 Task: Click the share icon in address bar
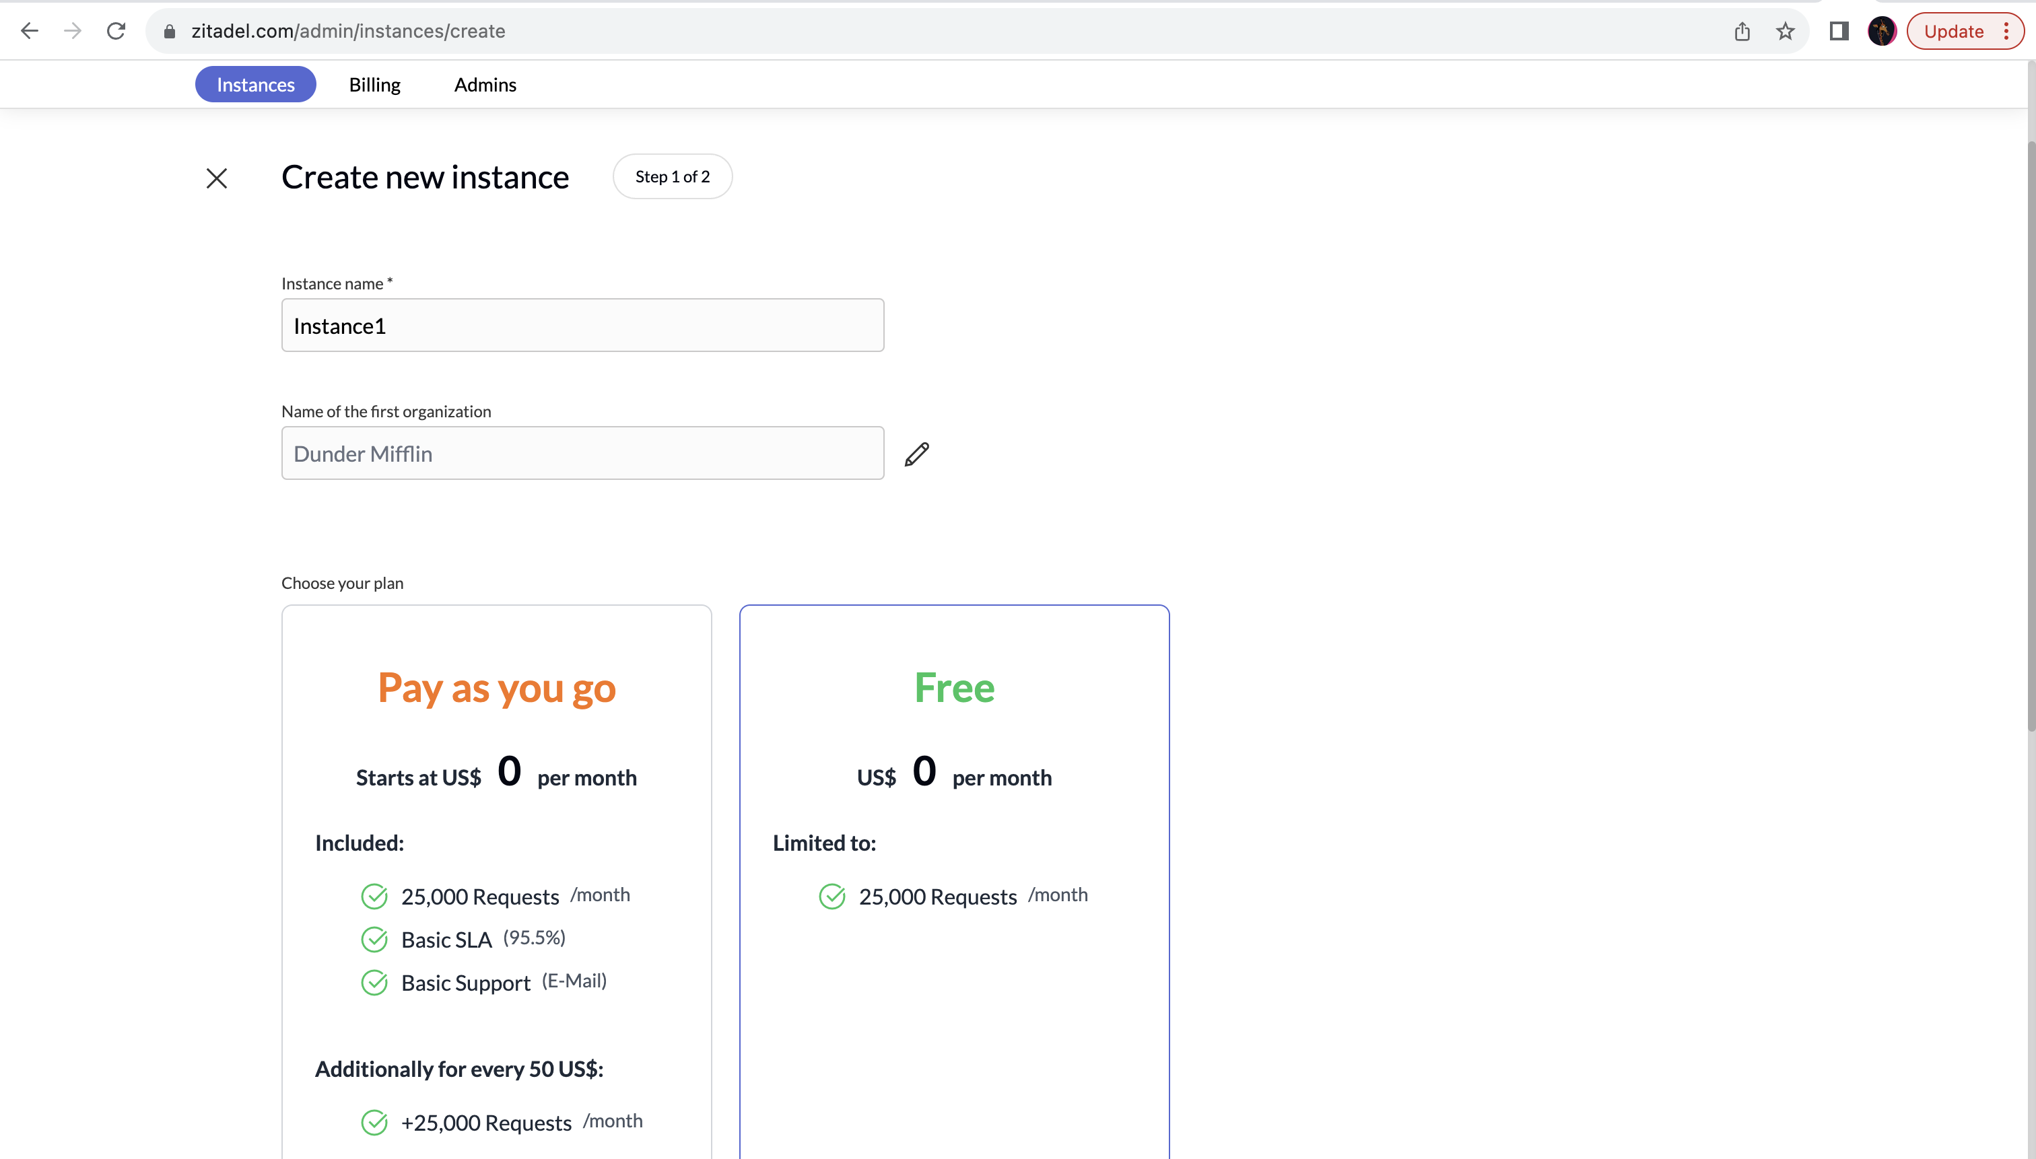(1742, 31)
